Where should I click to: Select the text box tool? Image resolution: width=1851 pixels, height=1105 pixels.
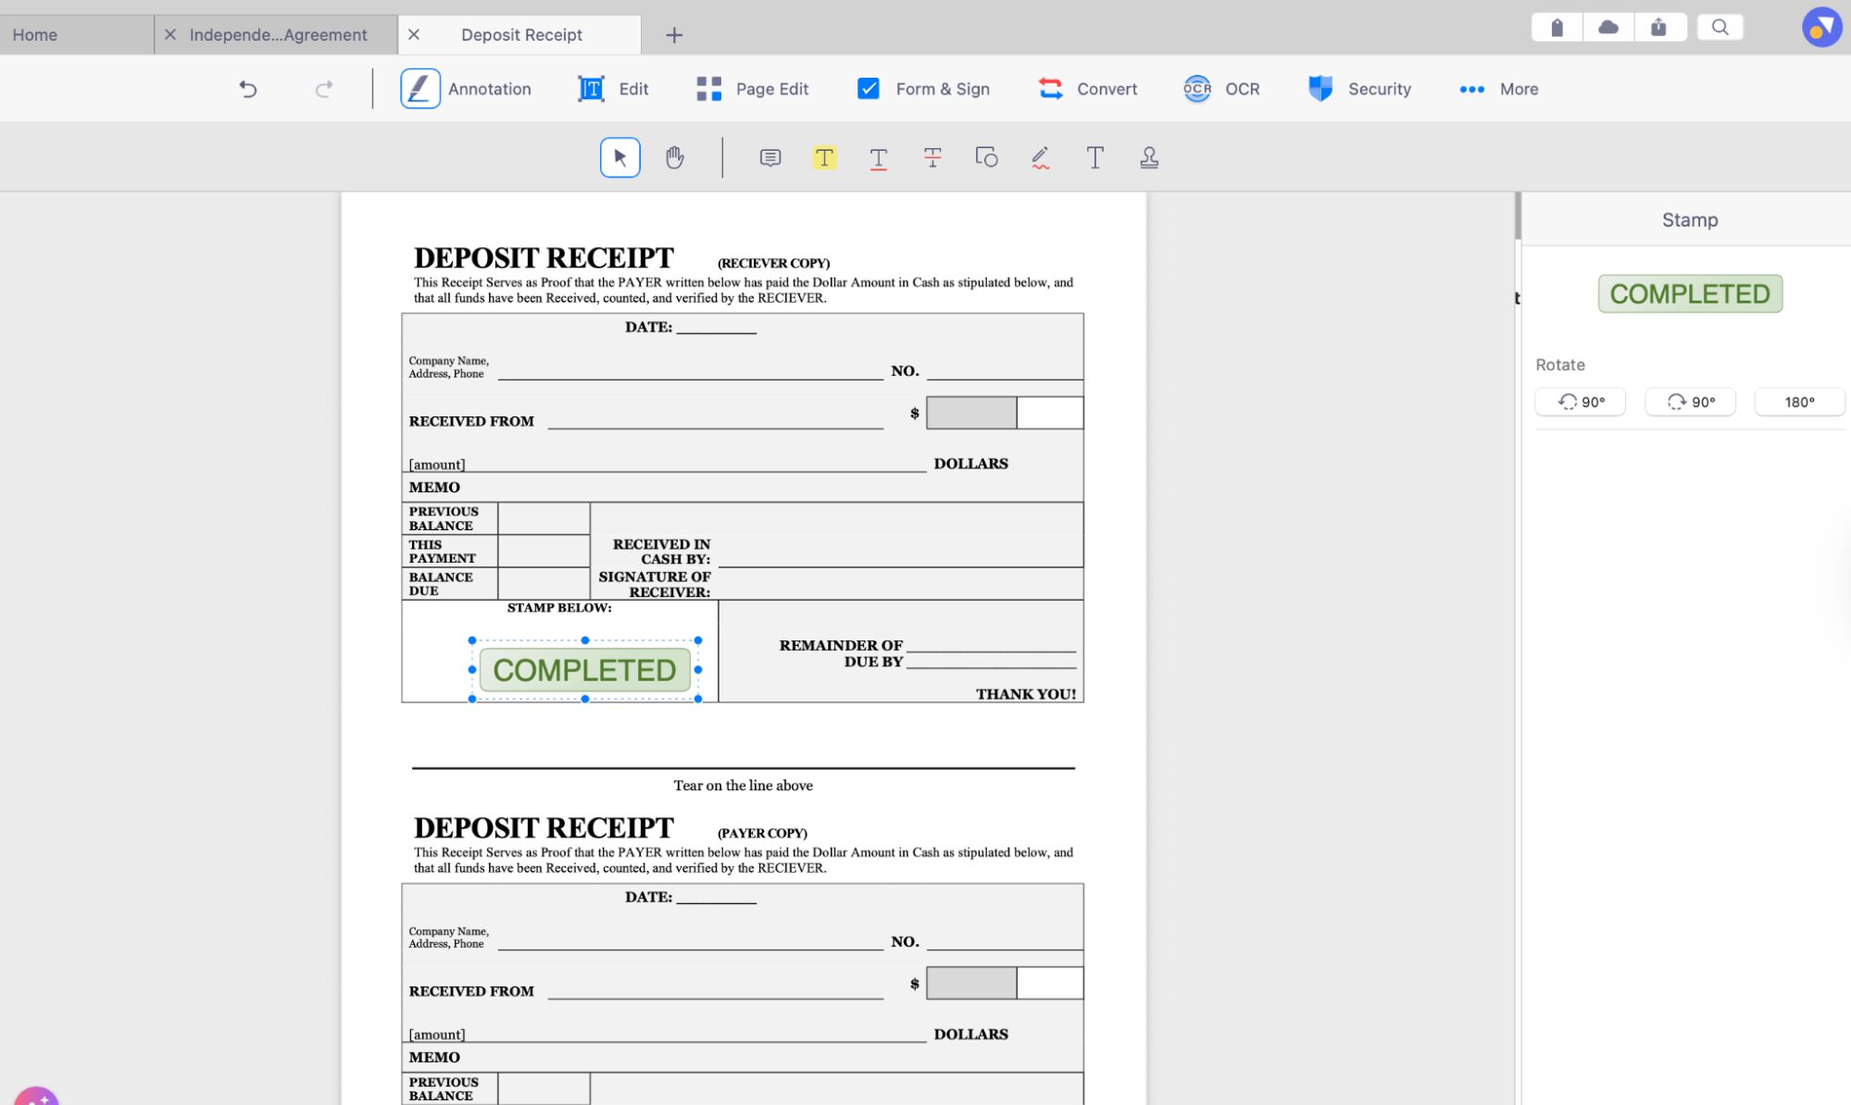[1094, 157]
